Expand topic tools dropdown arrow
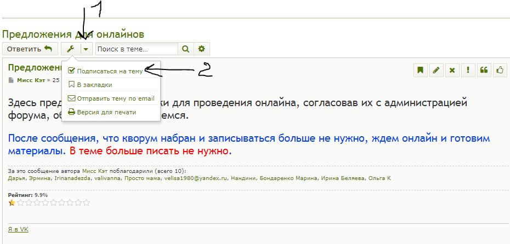 [86, 49]
